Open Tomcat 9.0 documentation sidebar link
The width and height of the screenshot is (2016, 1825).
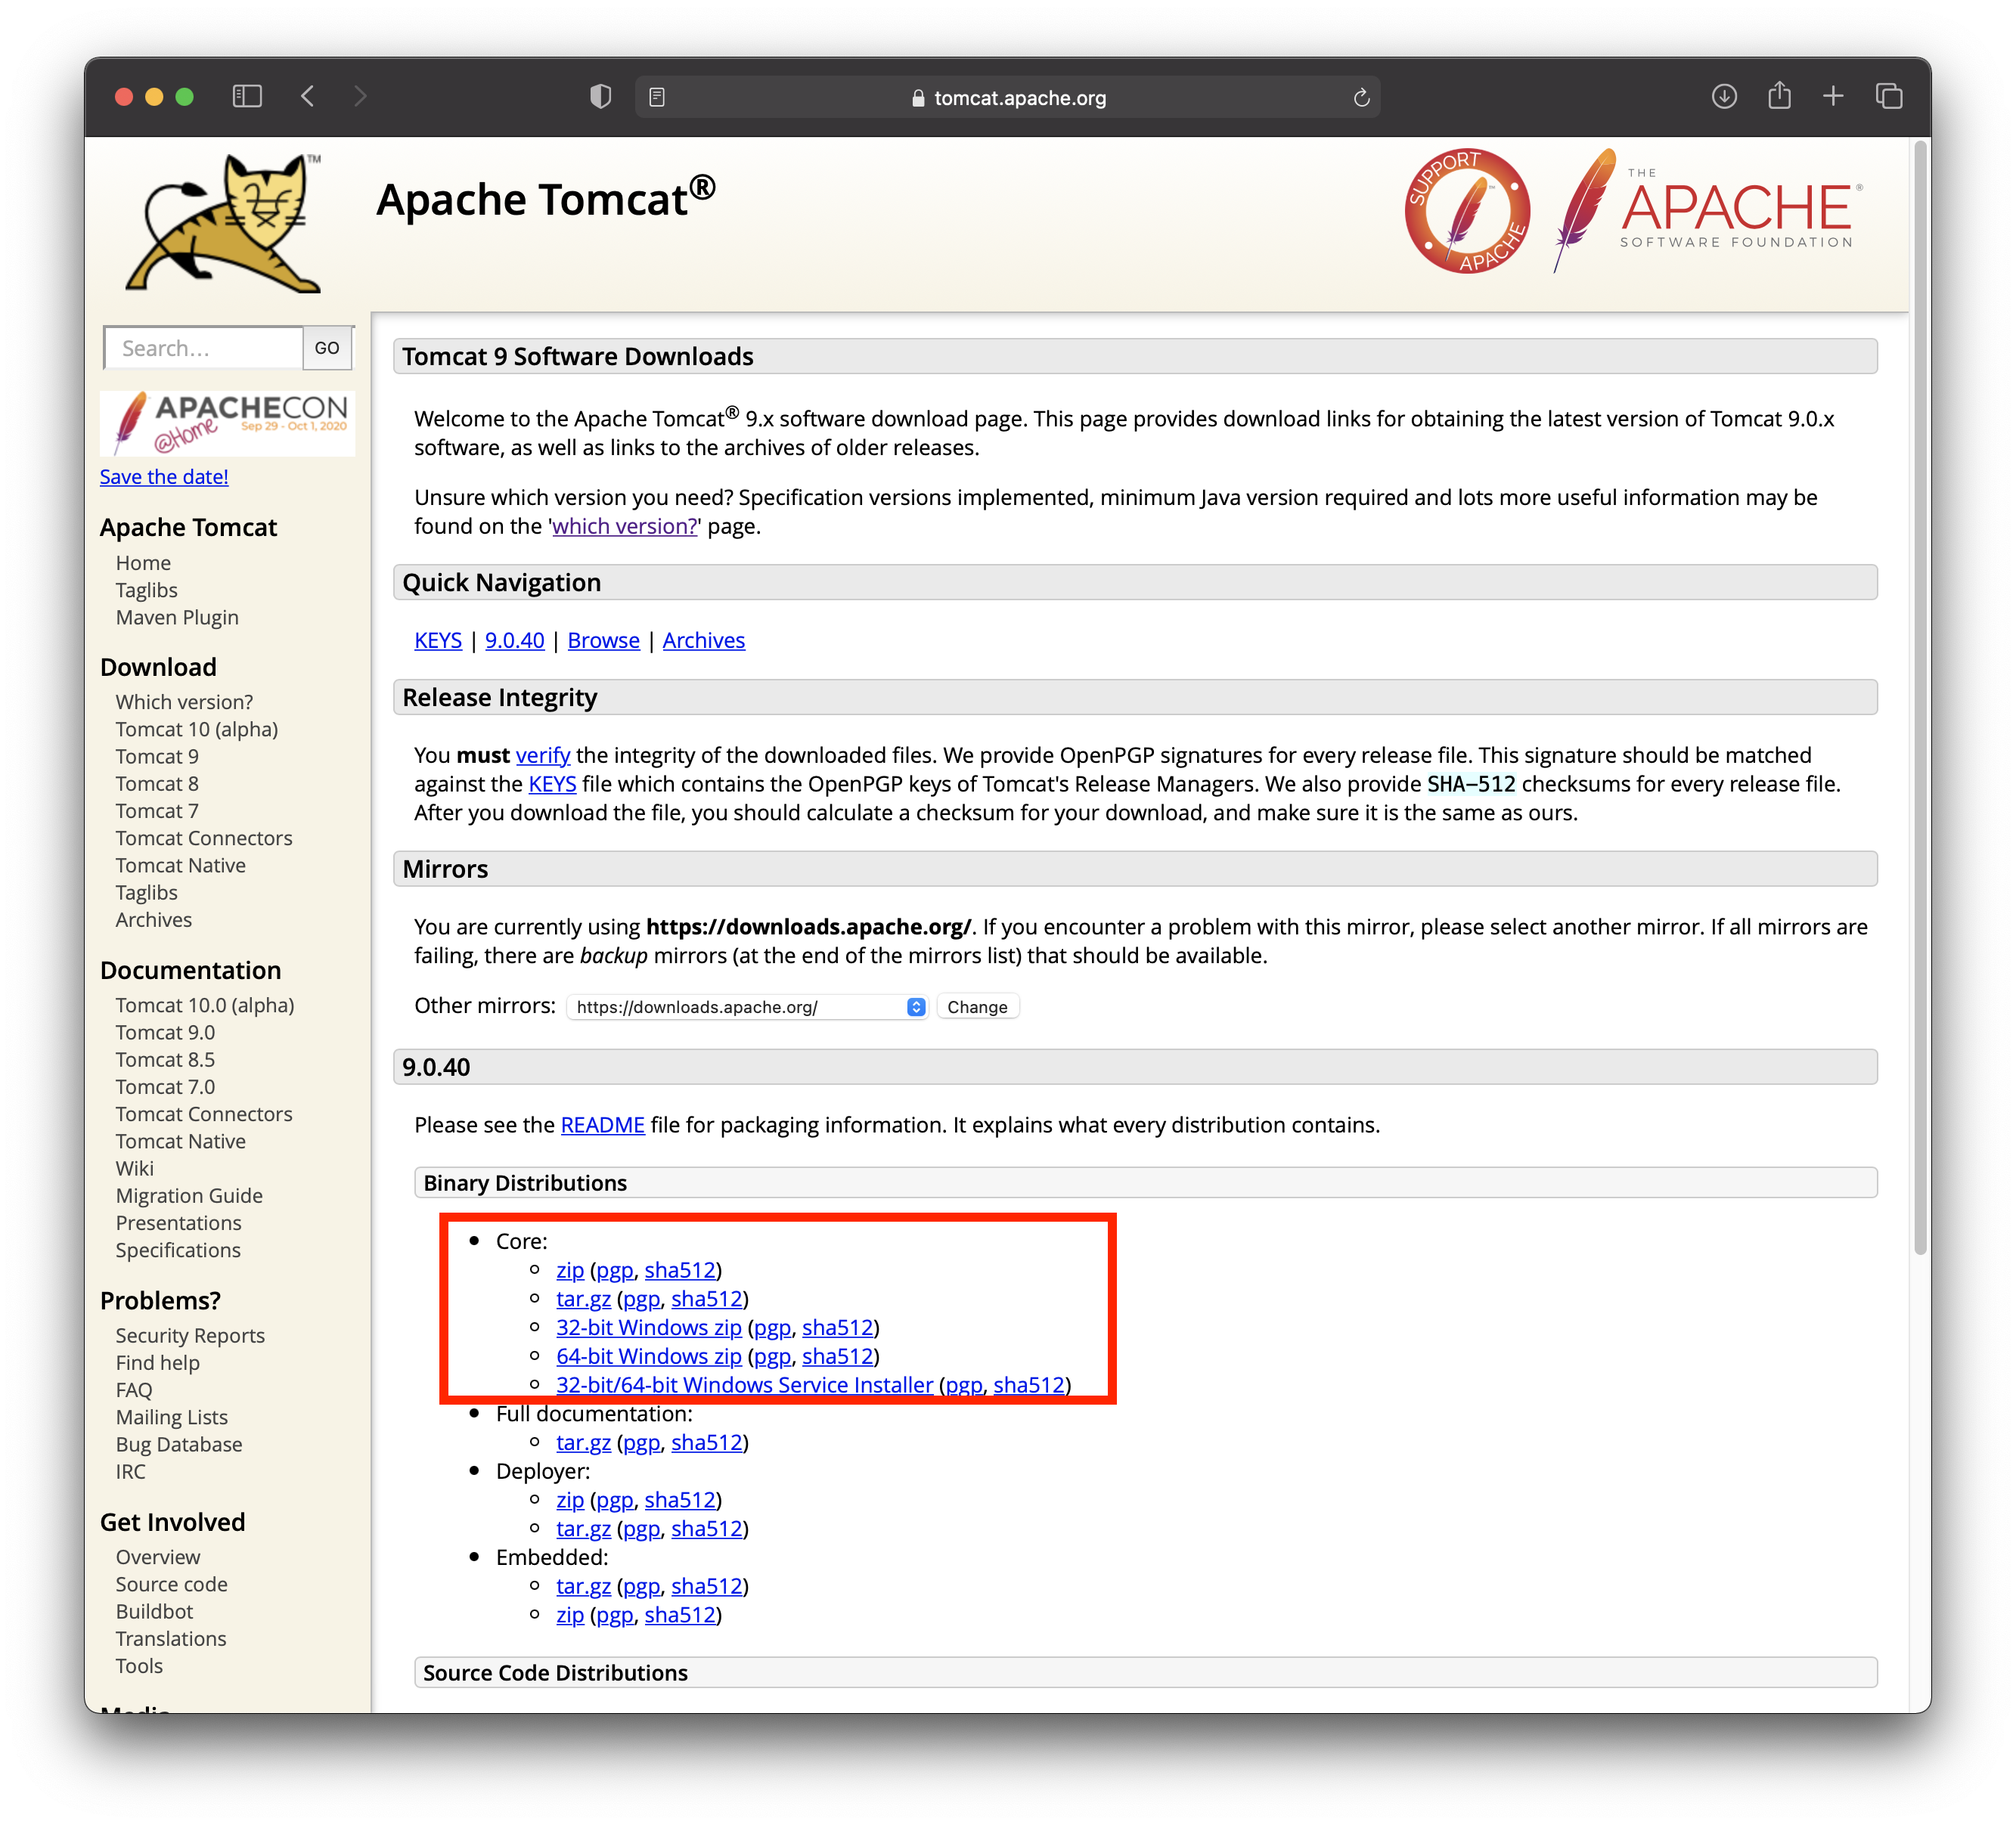click(x=165, y=1032)
